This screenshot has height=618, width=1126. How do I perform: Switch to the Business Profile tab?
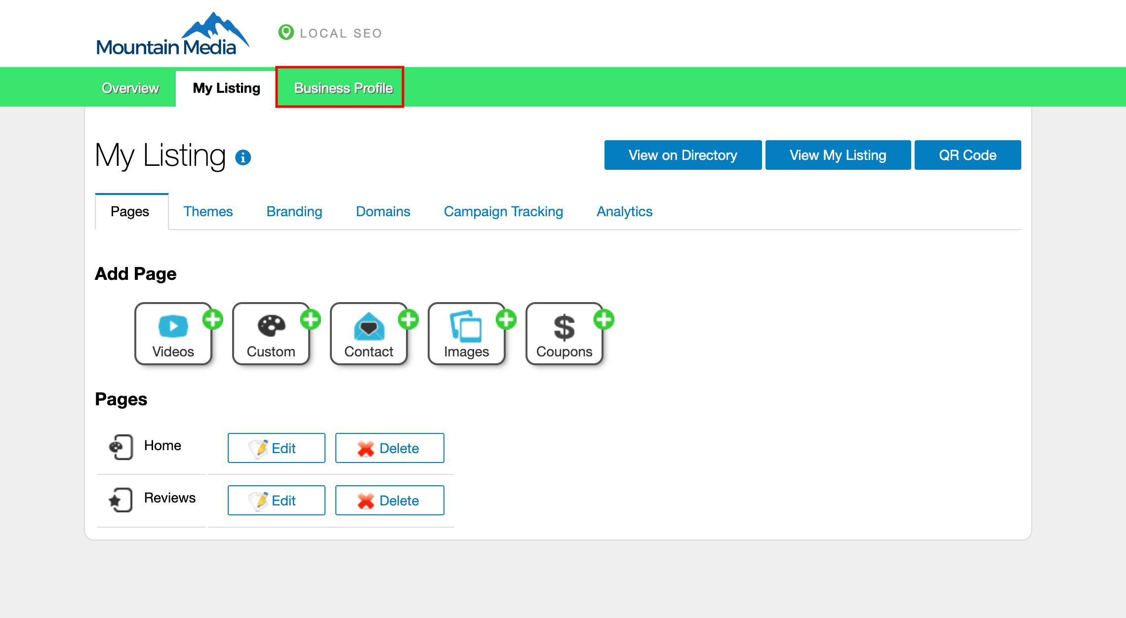click(343, 87)
